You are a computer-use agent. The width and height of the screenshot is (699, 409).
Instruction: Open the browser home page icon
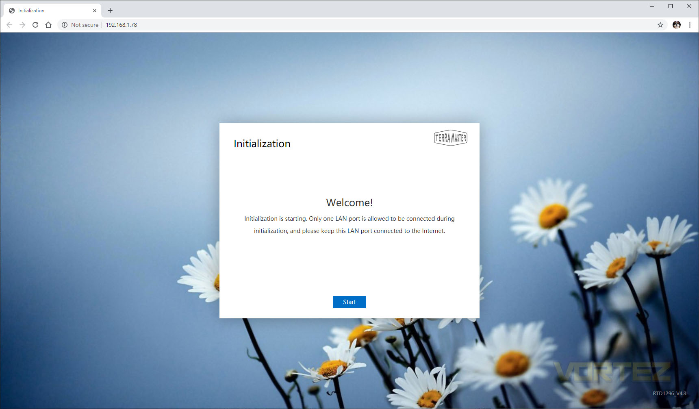click(48, 25)
